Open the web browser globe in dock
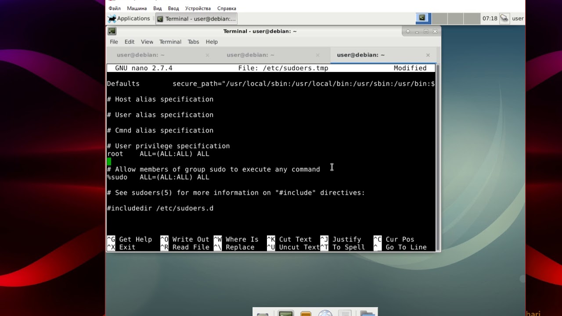 click(325, 313)
